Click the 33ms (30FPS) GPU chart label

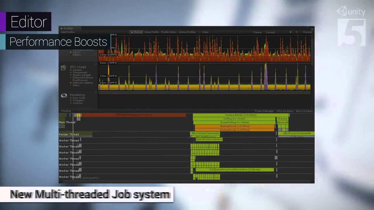click(x=108, y=76)
